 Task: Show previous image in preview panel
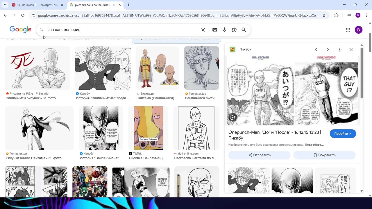(x=316, y=49)
